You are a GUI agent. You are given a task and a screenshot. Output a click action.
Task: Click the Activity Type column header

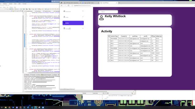pos(114,36)
